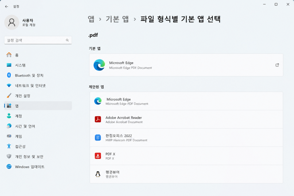Select the 앱 sidebar item
The height and width of the screenshot is (196, 294).
38,106
